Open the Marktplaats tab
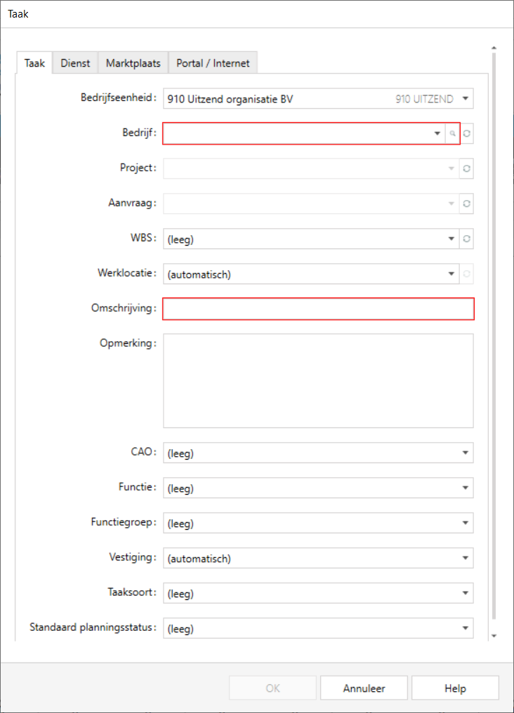This screenshot has width=514, height=713. [x=133, y=63]
